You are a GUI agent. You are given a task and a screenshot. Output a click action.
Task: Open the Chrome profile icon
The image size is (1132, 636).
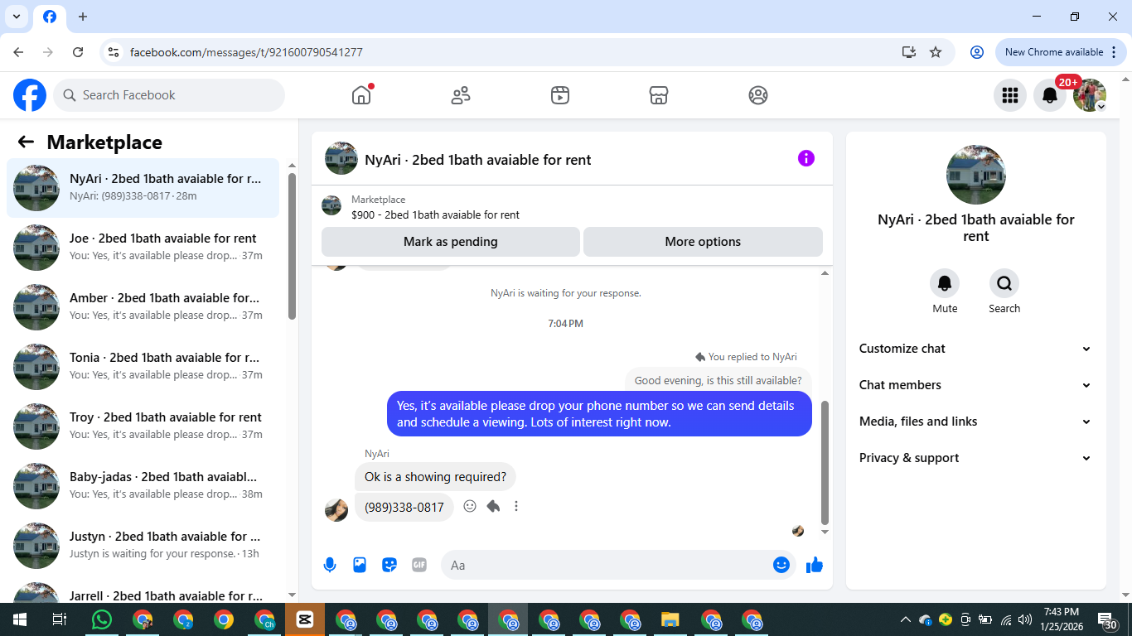[977, 52]
